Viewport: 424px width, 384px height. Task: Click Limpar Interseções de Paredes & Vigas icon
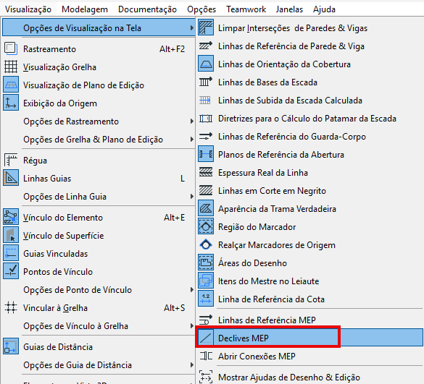tap(206, 27)
